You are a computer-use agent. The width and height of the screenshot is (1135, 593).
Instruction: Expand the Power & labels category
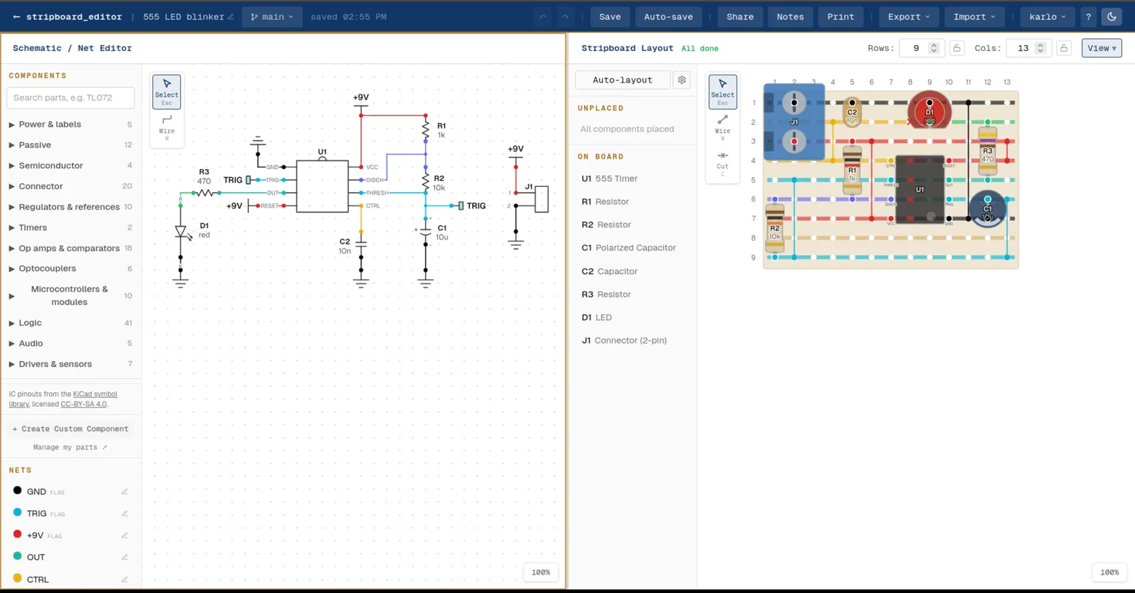(x=70, y=124)
